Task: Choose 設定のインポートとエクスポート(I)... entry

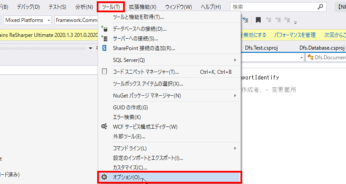Action: (x=169, y=158)
